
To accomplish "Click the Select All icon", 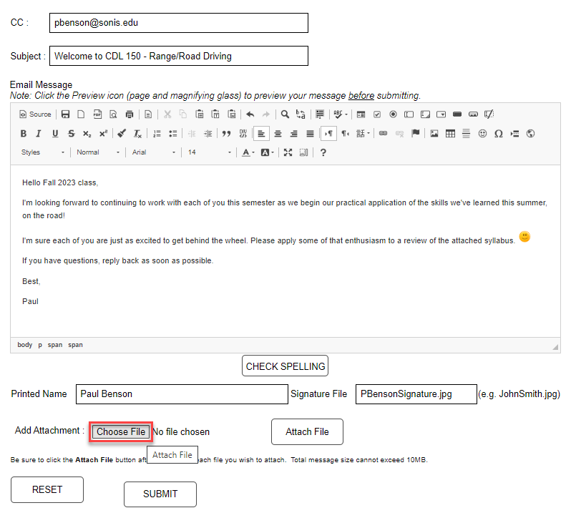I will (320, 114).
